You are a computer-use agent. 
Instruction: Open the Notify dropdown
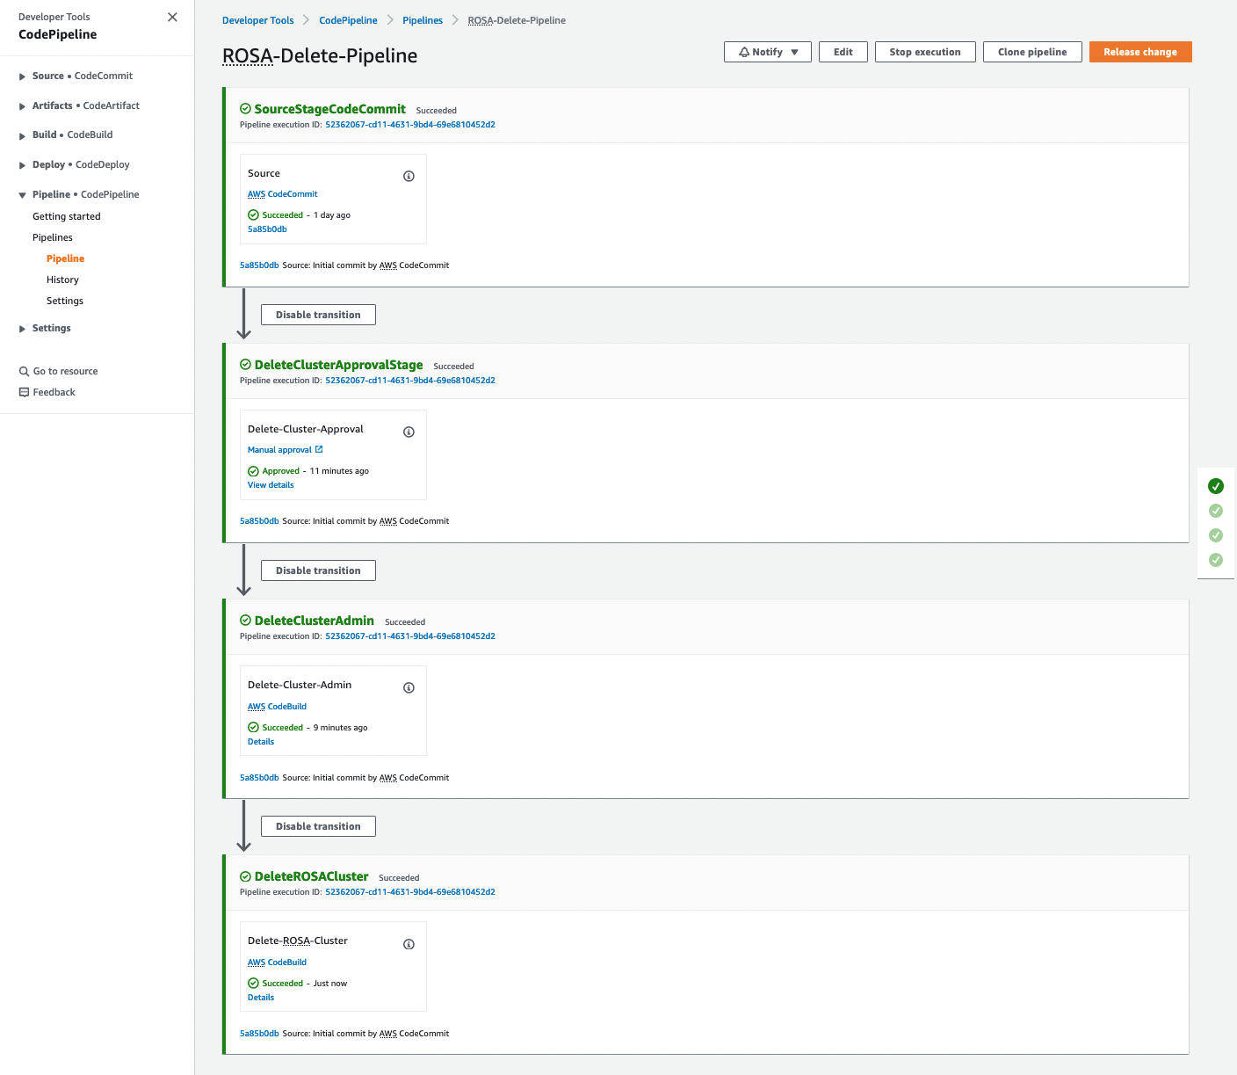point(768,52)
